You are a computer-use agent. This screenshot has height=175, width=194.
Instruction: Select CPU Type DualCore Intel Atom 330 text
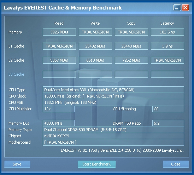pyautogui.click(x=113, y=90)
